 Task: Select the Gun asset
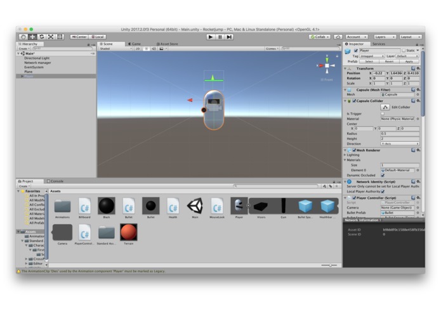283,208
